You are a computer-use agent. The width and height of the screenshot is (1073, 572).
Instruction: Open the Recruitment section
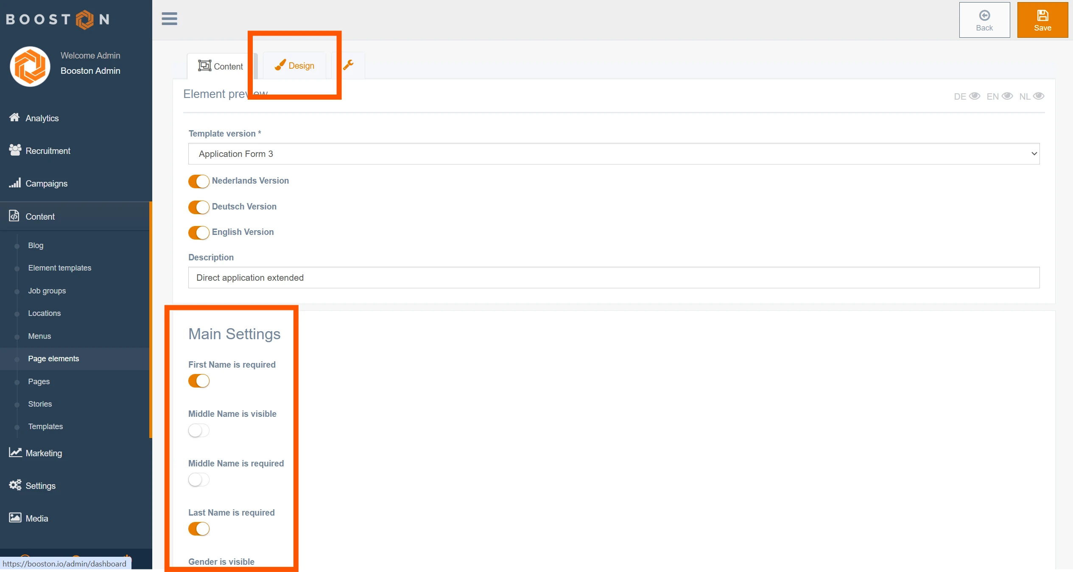pyautogui.click(x=48, y=151)
